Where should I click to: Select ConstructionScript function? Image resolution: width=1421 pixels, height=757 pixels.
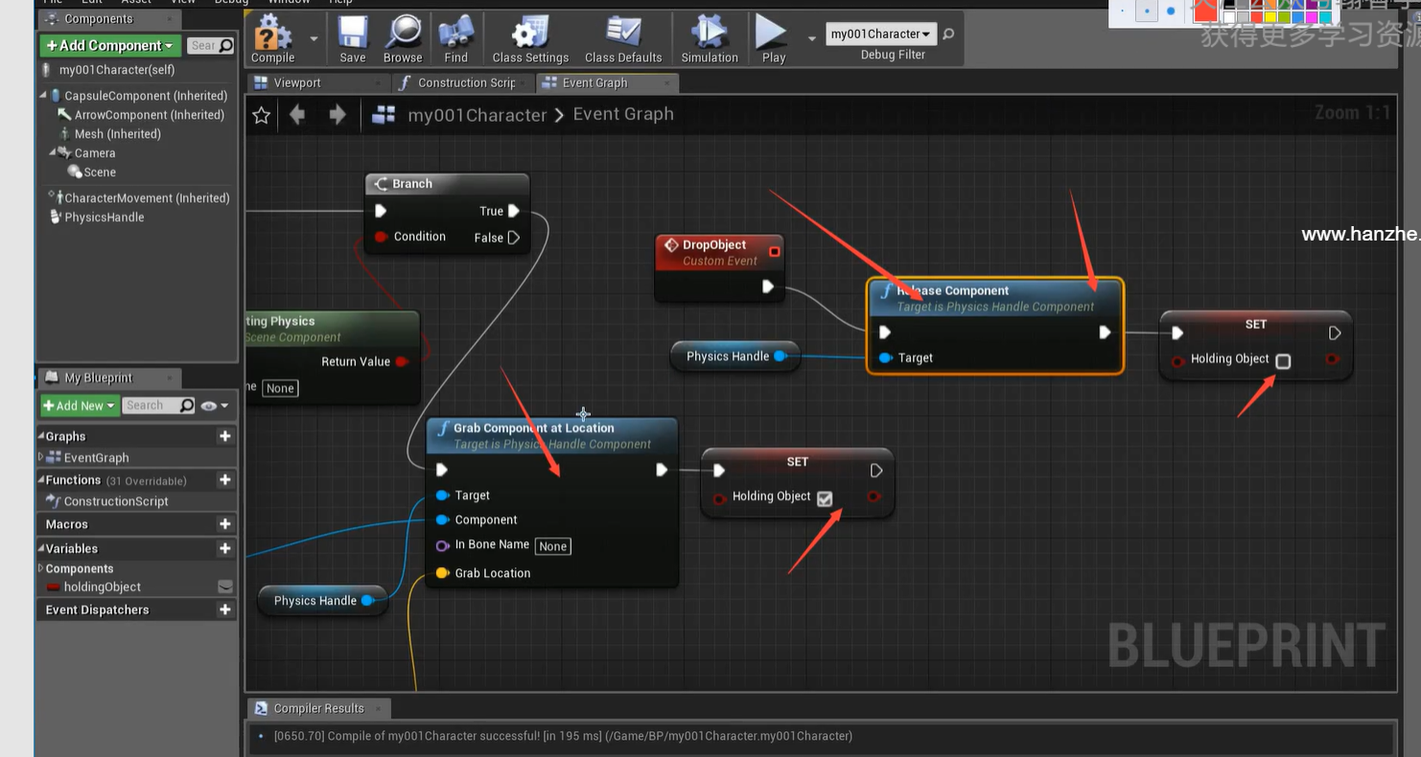pyautogui.click(x=116, y=501)
